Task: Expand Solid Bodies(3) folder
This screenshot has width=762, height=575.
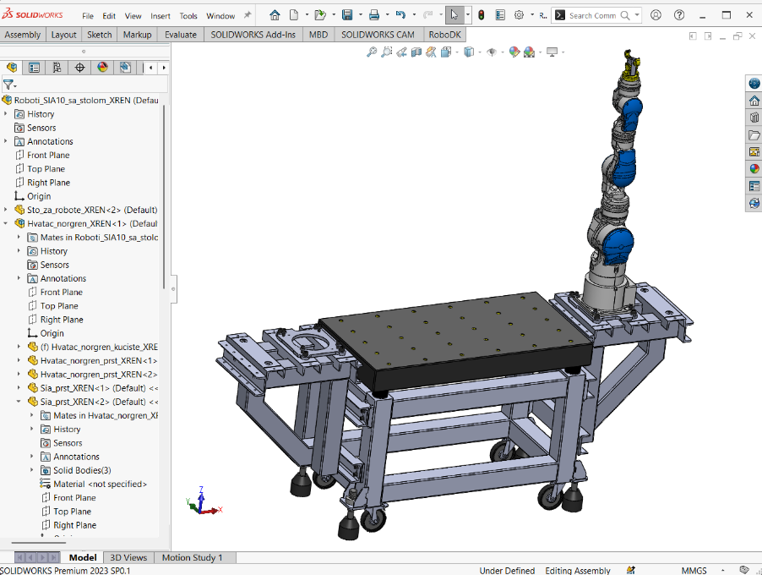Action: coord(32,470)
